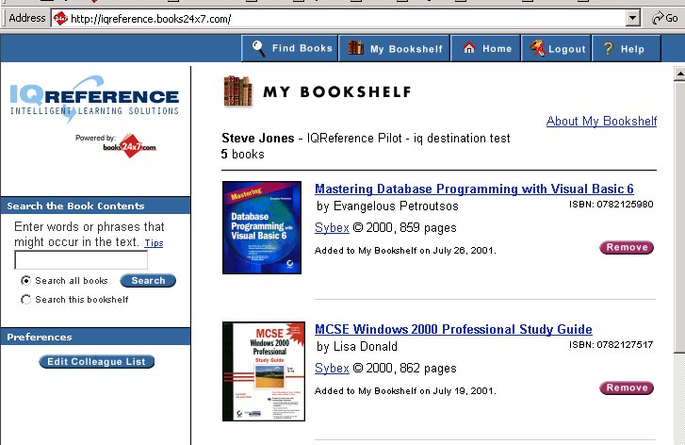
Task: Click the Search the Book Contents header
Action: (95, 206)
